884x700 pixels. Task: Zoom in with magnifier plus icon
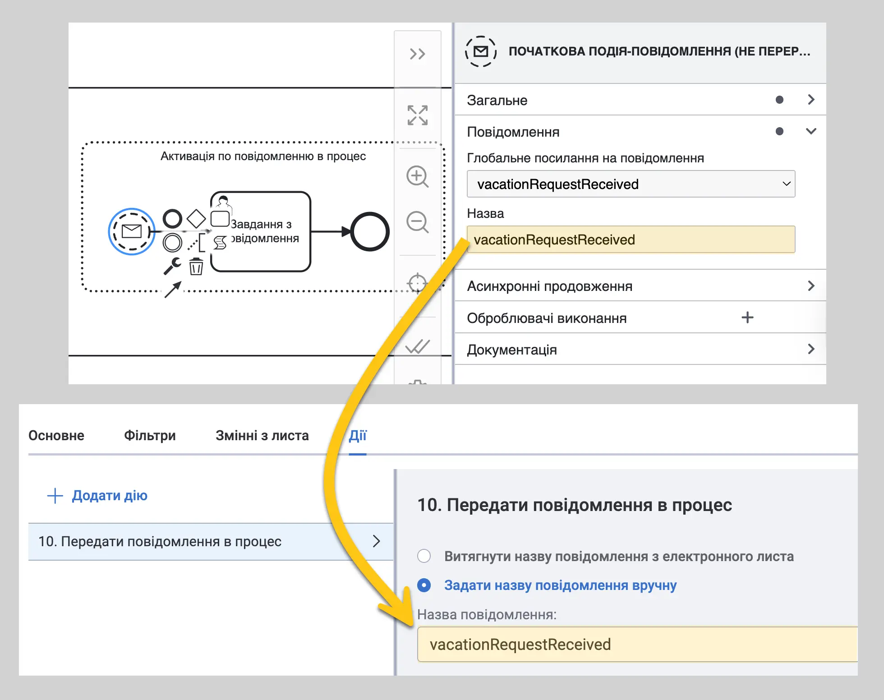(x=417, y=176)
